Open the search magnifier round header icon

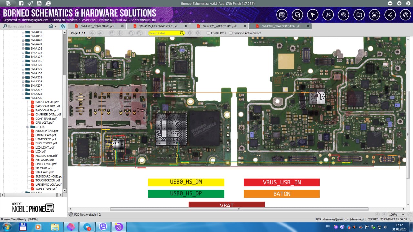344,15
